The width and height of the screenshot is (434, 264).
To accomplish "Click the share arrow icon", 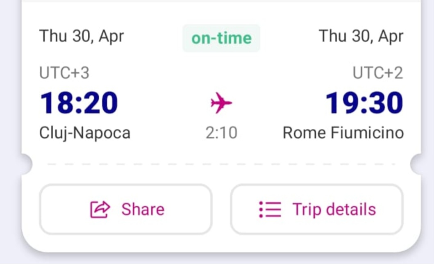I will click(100, 209).
